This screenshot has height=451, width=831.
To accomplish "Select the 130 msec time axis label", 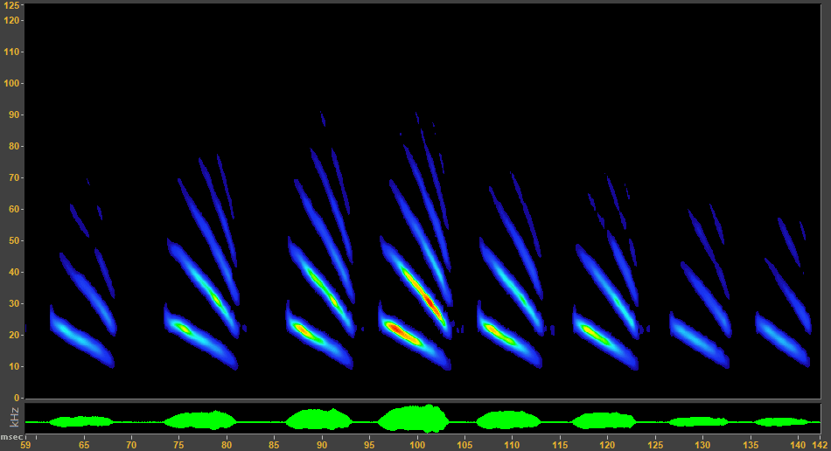I will tap(702, 445).
